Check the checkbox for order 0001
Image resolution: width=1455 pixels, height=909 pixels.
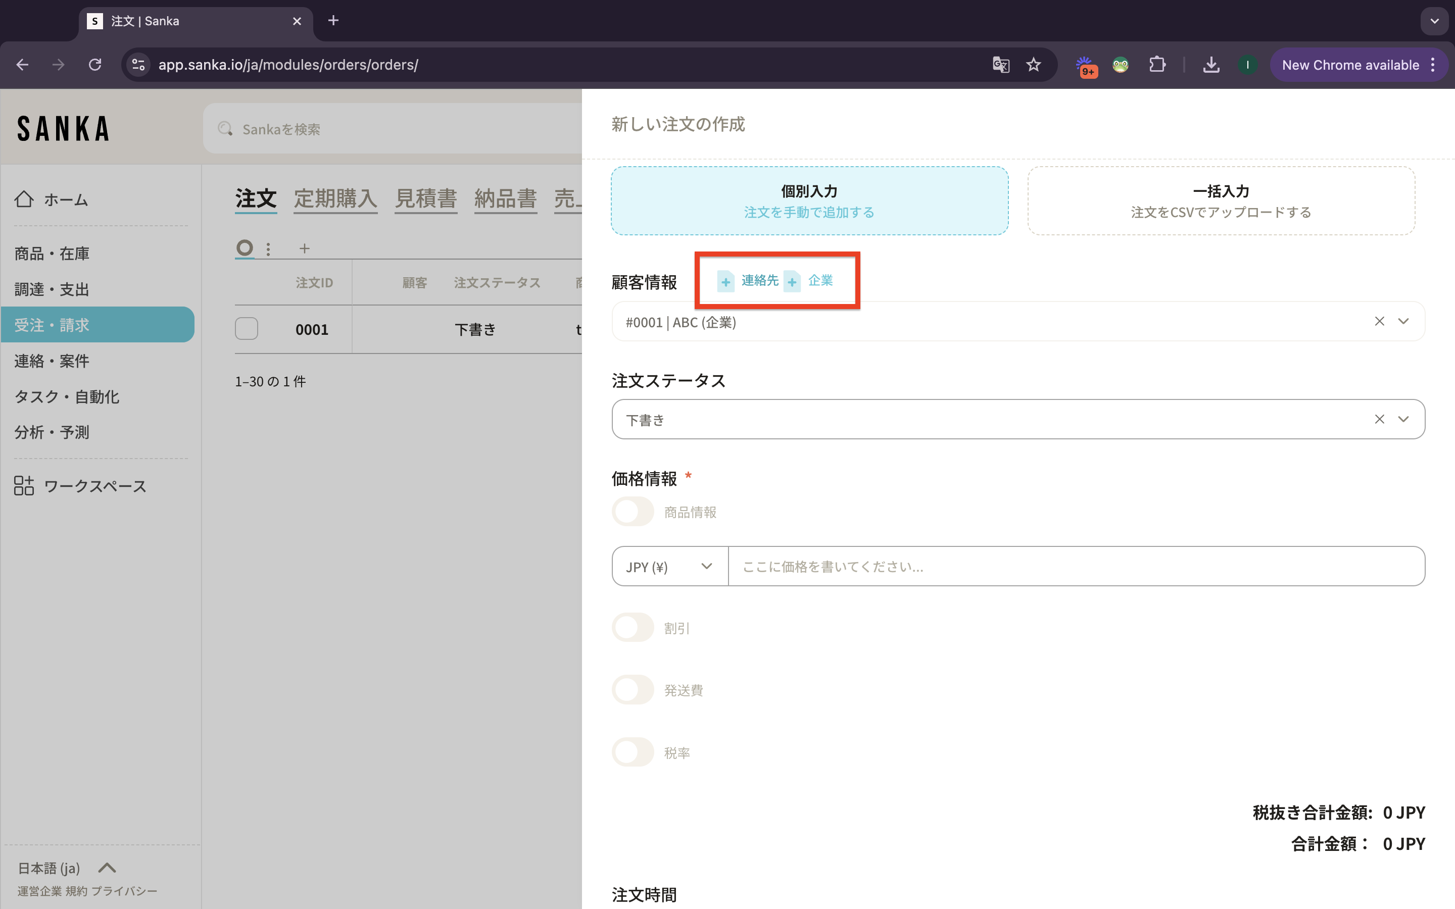coord(247,329)
